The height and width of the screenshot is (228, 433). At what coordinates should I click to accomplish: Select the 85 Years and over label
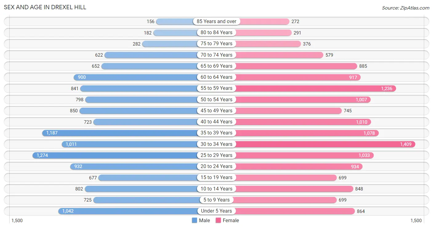[216, 21]
